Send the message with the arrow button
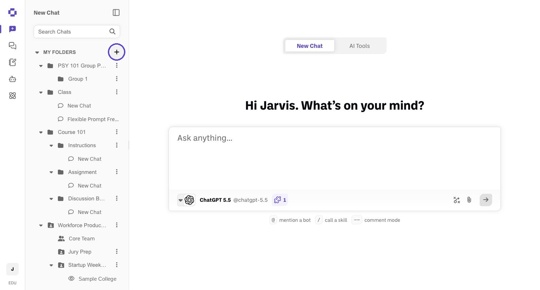 [x=486, y=200]
